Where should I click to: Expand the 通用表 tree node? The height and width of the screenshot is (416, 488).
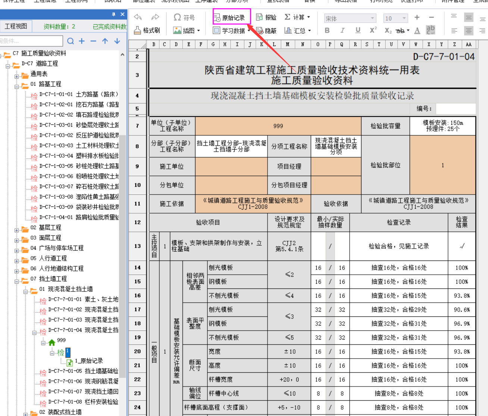coord(16,76)
